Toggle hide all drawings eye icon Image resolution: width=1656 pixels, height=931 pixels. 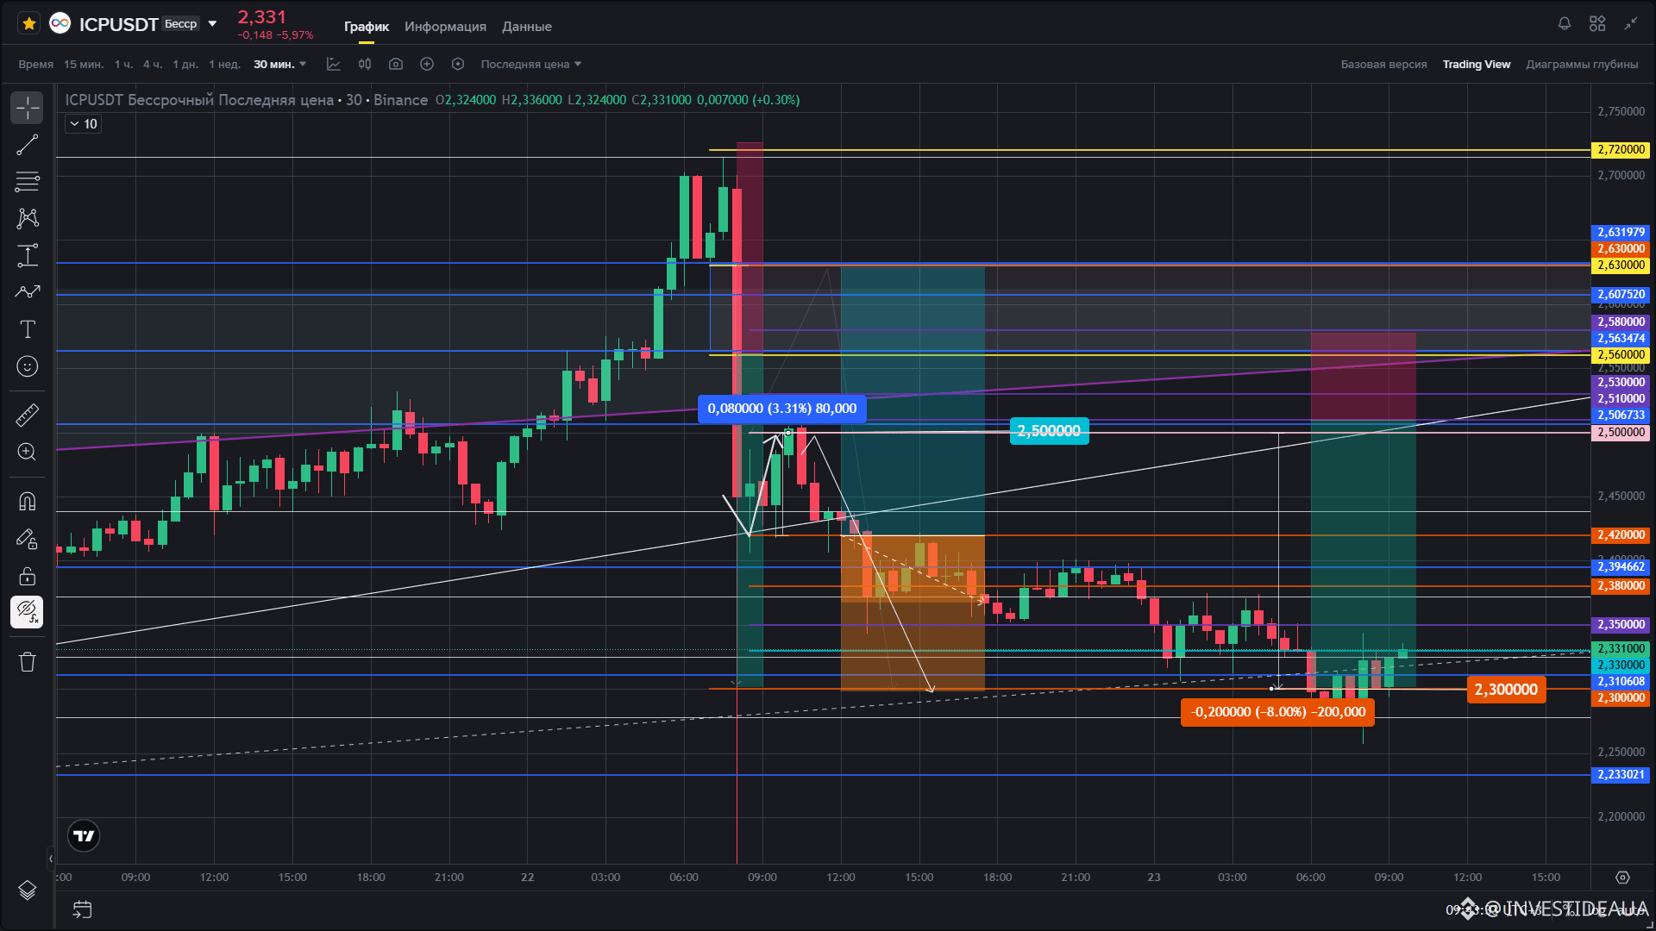point(28,612)
